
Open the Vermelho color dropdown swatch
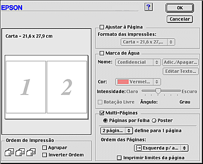(x=138, y=82)
